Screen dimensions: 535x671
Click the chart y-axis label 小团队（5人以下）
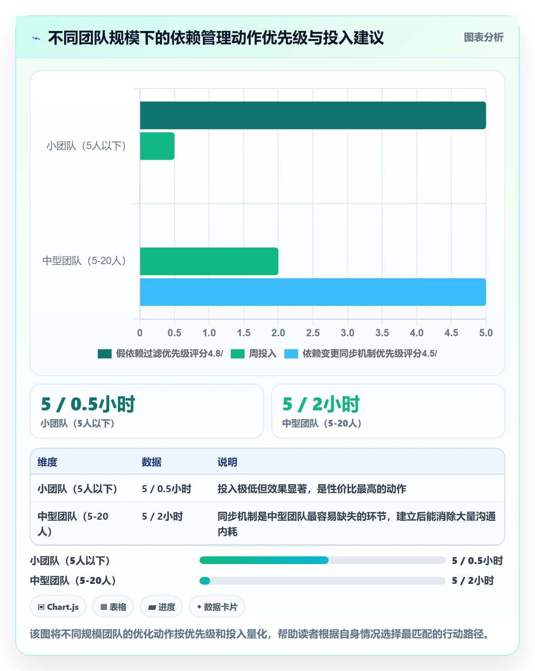(86, 146)
